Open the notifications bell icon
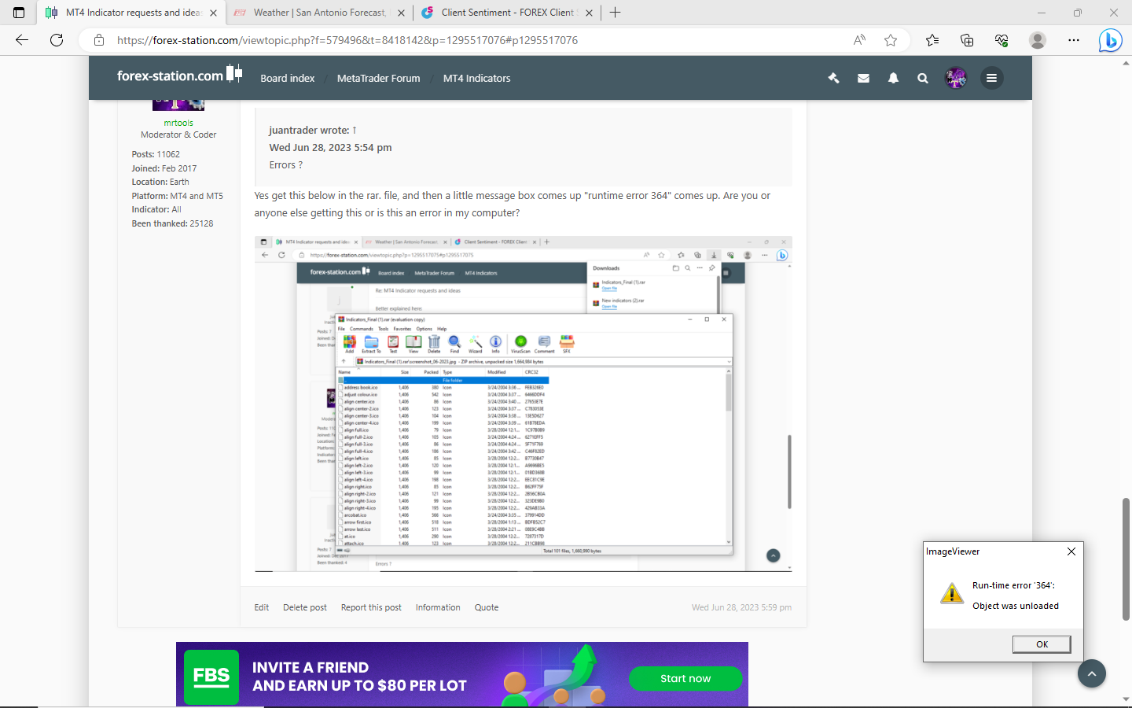1132x708 pixels. coord(893,78)
